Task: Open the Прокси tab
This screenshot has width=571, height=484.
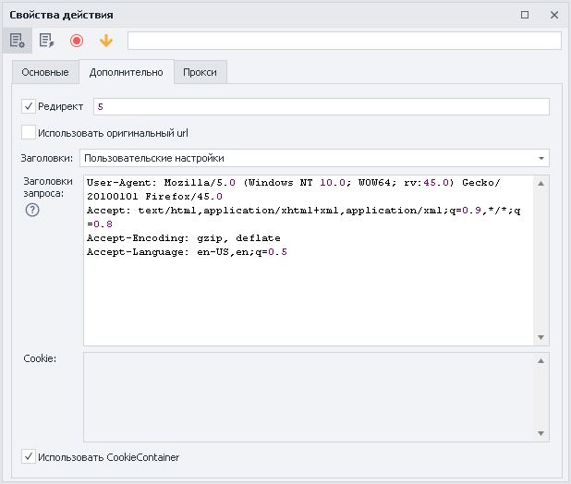Action: (200, 72)
